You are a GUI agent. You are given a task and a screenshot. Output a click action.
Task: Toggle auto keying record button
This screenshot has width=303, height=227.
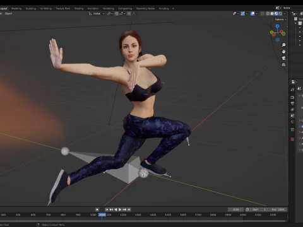coord(97,209)
